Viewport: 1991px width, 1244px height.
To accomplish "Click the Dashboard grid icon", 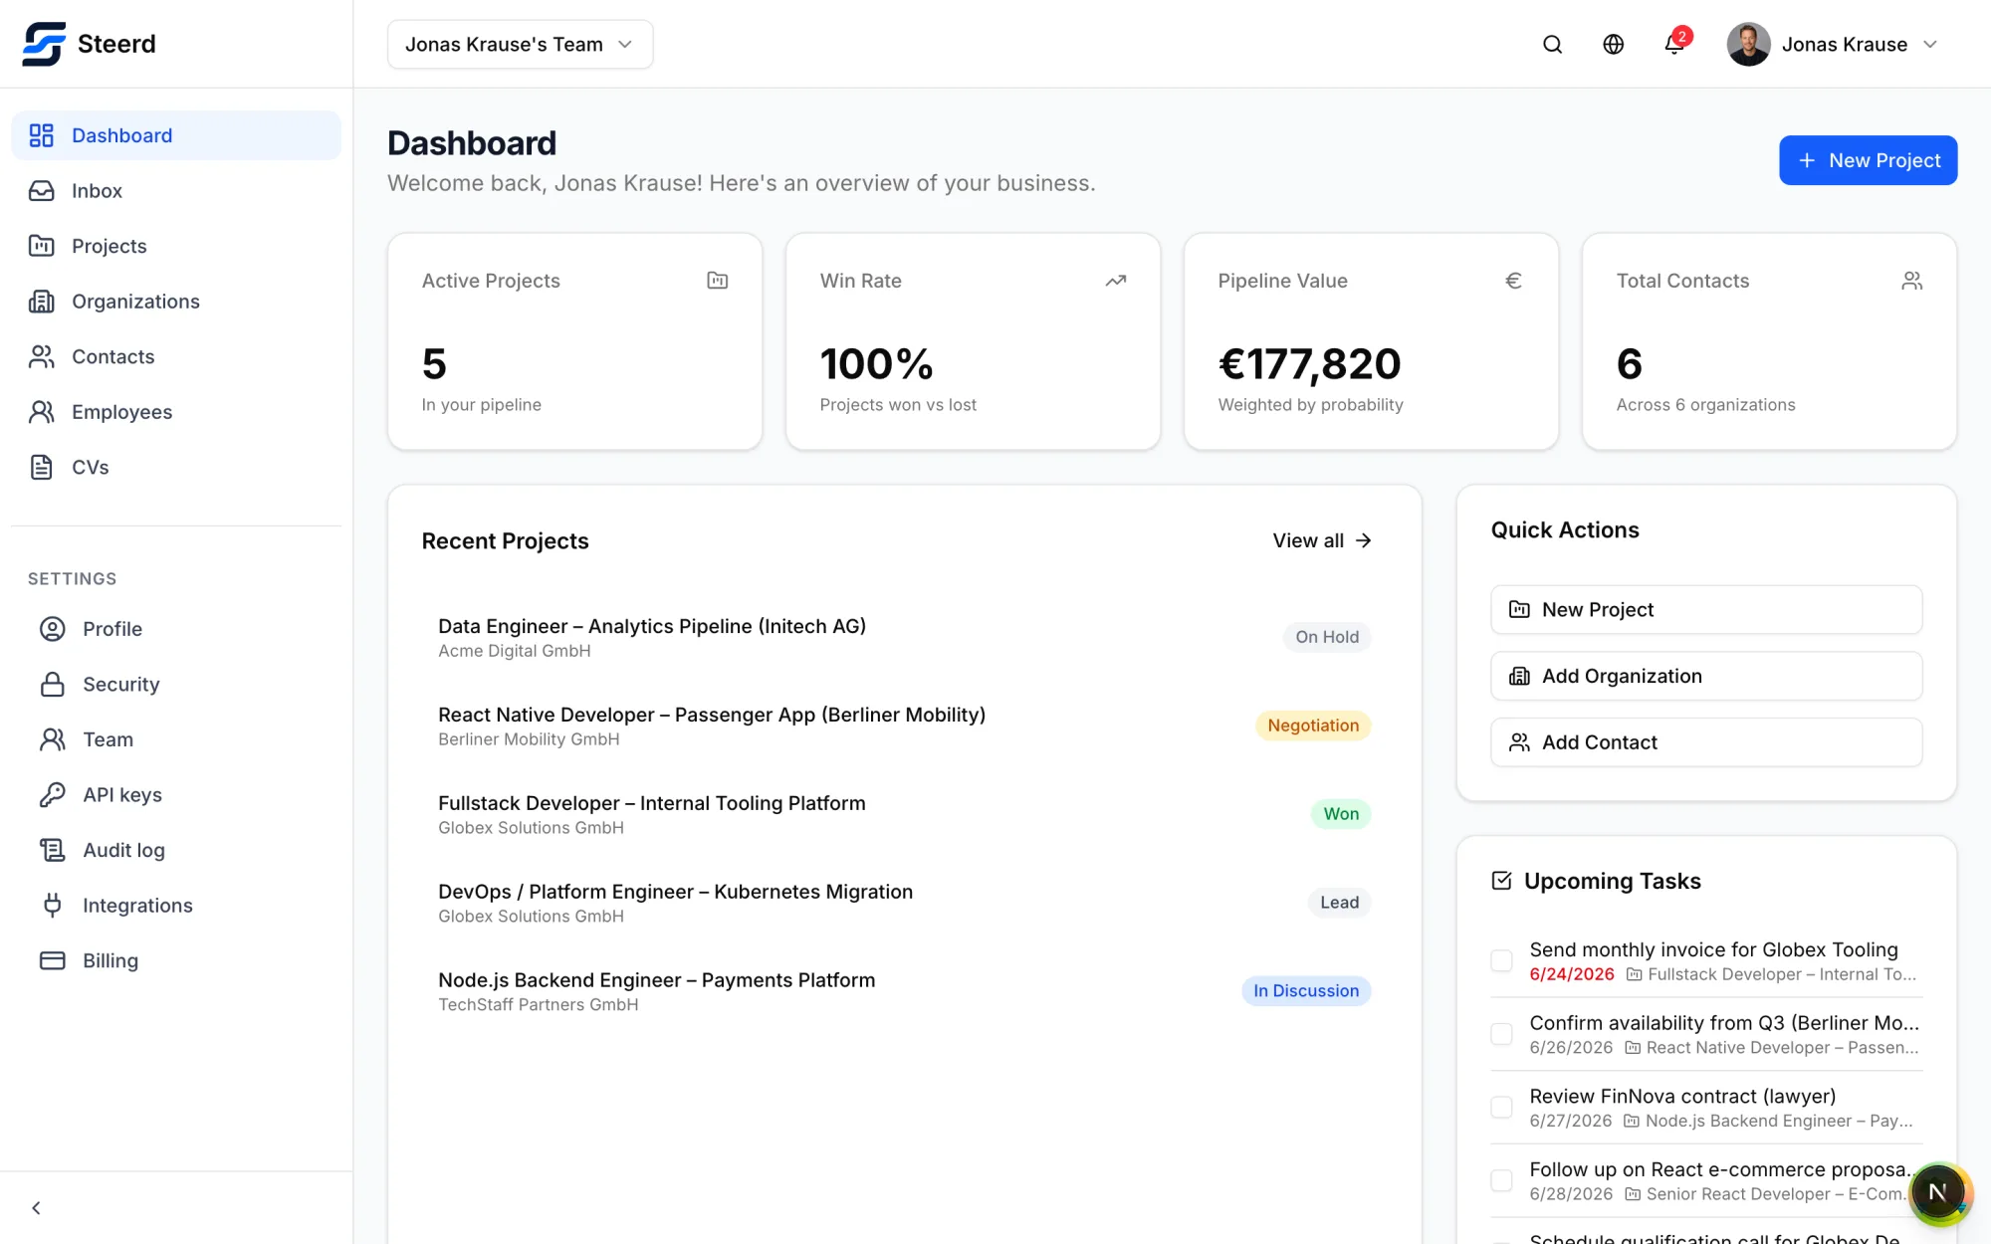I will click(x=42, y=135).
